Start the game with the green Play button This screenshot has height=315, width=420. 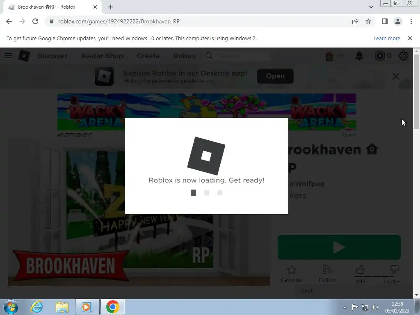point(339,247)
